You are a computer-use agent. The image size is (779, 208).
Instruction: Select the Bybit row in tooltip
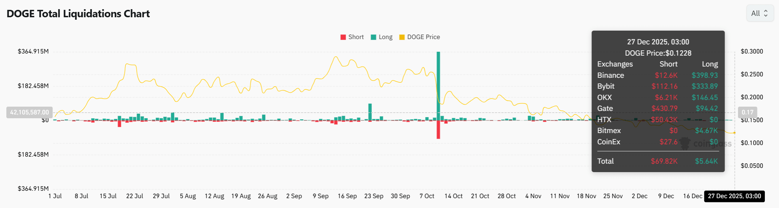[x=658, y=86]
